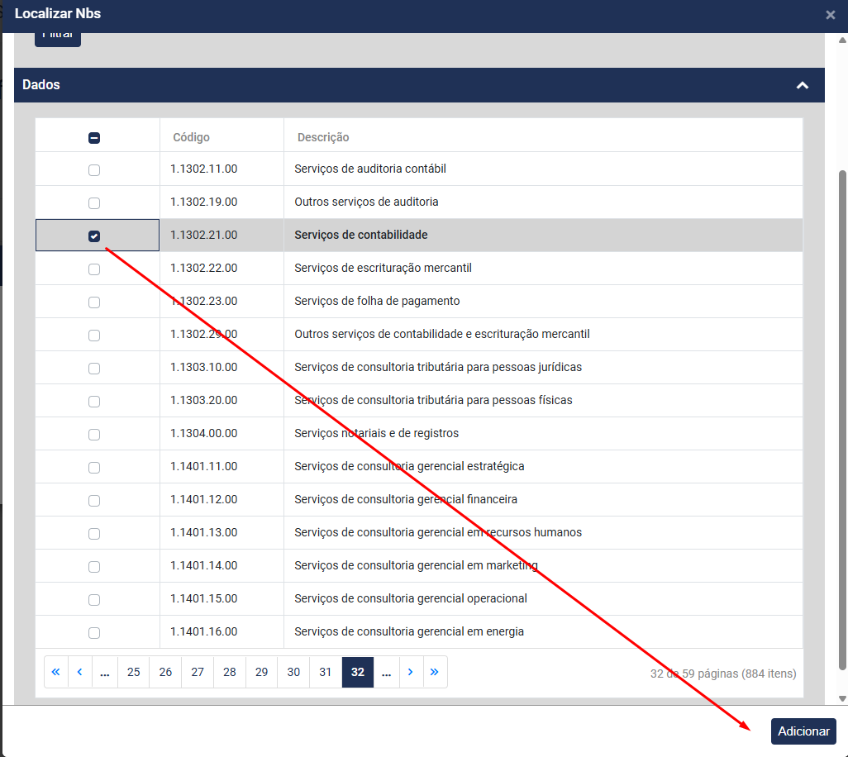The height and width of the screenshot is (757, 848).
Task: Click the scrollbar down arrow
Action: (842, 698)
